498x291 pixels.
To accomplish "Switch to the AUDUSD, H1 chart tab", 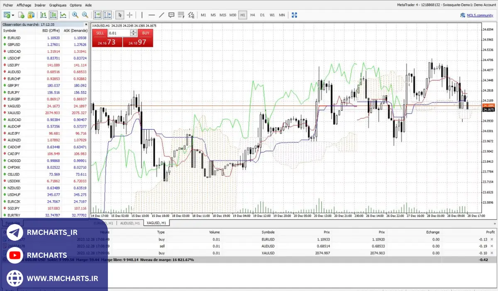I will pyautogui.click(x=129, y=223).
